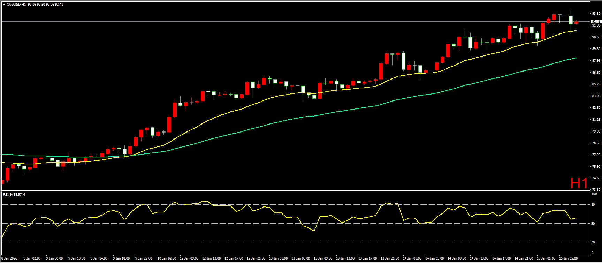Click right end of green moving average
The width and height of the screenshot is (602, 263).
point(576,58)
